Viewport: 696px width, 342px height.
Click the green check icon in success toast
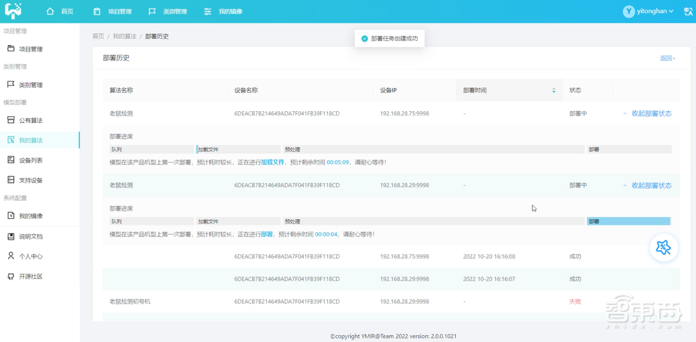[365, 39]
